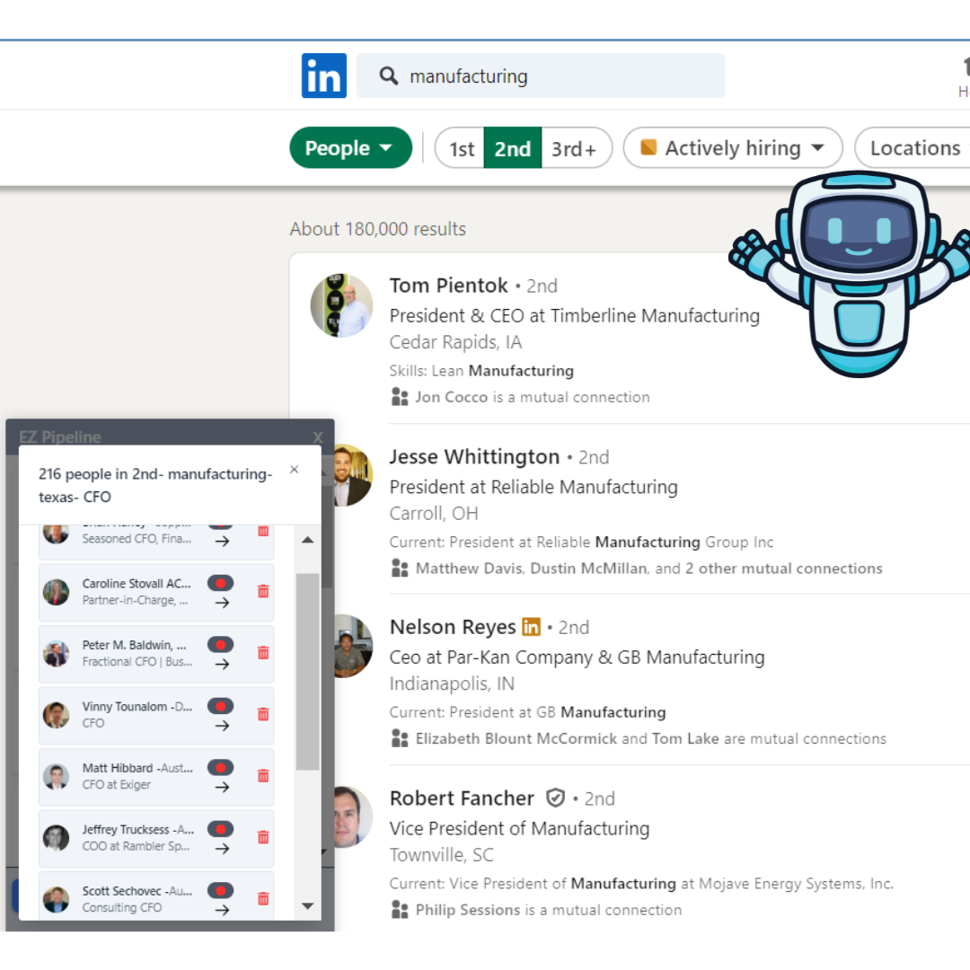Toggle Matt Hibbard's red switch
The height and width of the screenshot is (970, 970).
click(221, 767)
